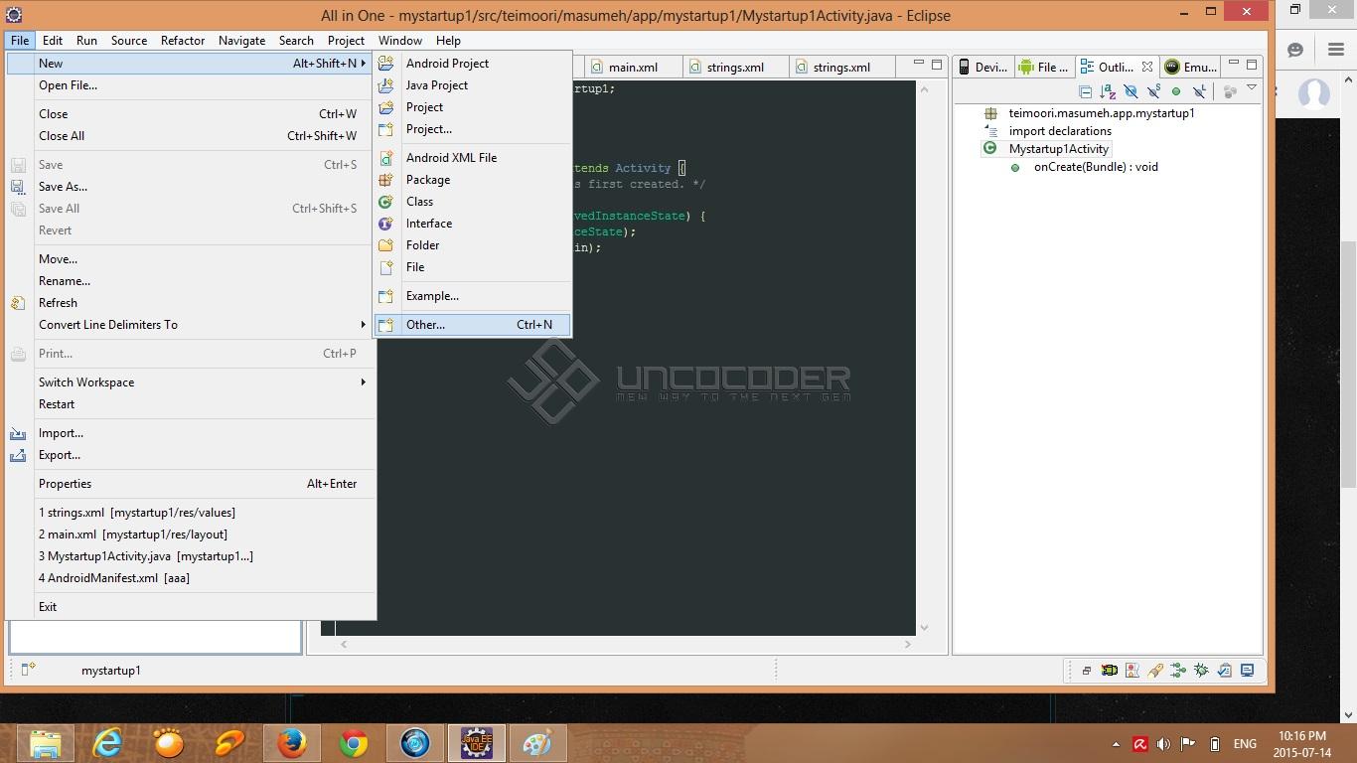Switch to the Emulator Control view tab
Viewport: 1357px width, 763px height.
pos(1190,68)
